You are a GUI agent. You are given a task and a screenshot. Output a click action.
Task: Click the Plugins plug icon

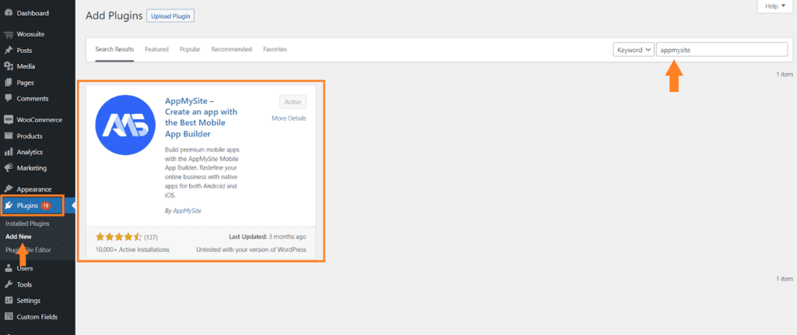click(9, 206)
